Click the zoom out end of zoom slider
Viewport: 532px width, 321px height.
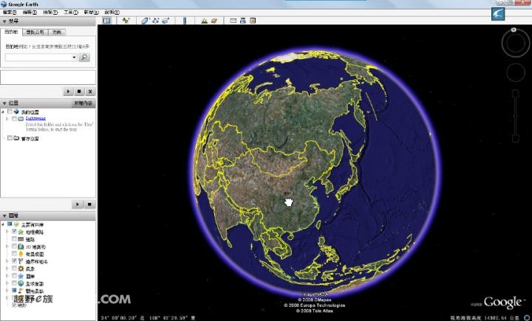pos(516,138)
